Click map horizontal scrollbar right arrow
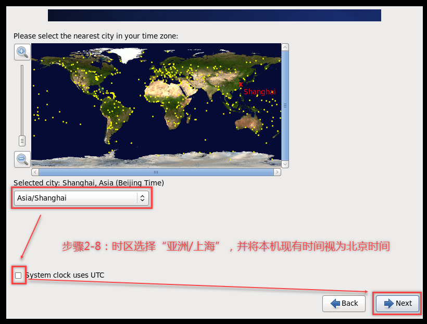Viewport: 427px width, 324px height. click(x=277, y=172)
